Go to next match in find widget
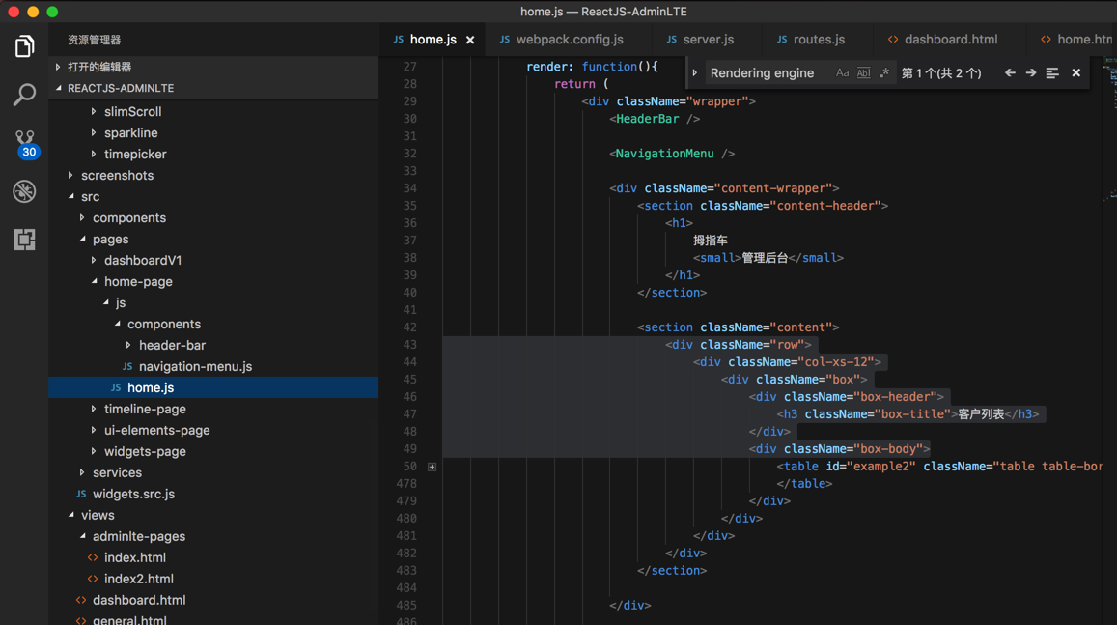This screenshot has width=1117, height=625. point(1031,73)
